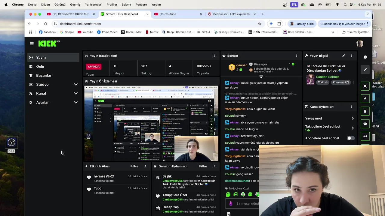This screenshot has width=385, height=216.
Task: Click the purple microphone icon in chat input
Action: (x=231, y=203)
